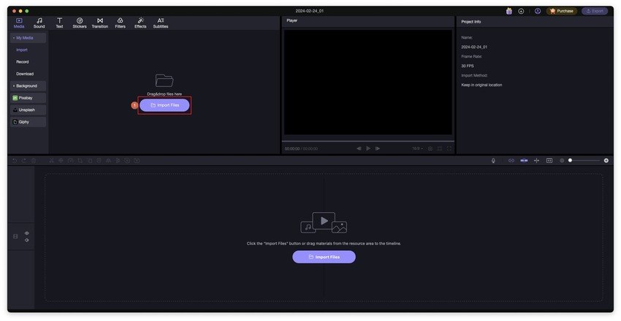This screenshot has width=621, height=321.
Task: Open the user account profile icon
Action: point(538,11)
